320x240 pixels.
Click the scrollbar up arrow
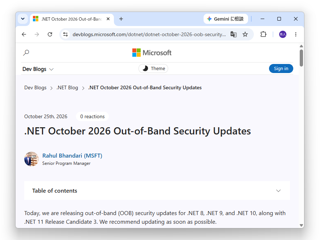point(301,46)
